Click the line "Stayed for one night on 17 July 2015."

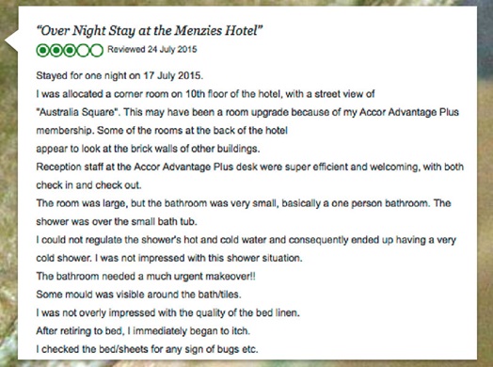click(x=119, y=76)
